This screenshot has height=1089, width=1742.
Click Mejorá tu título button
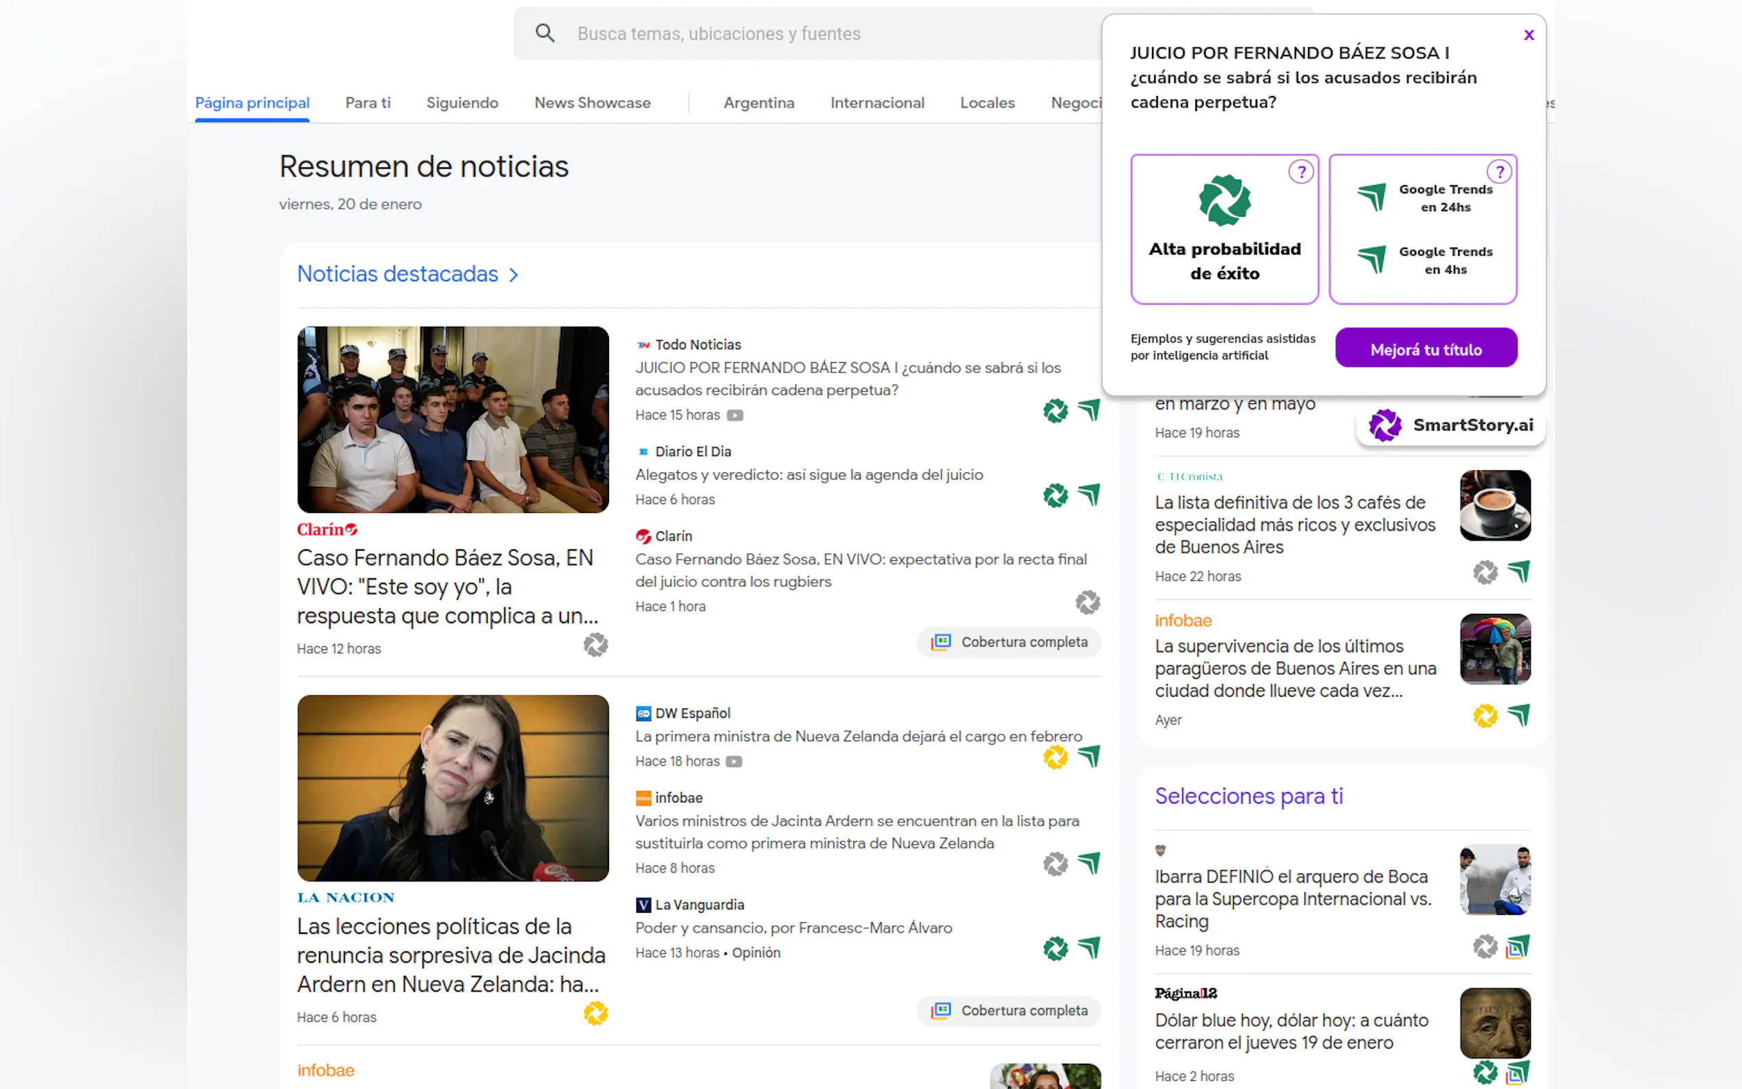1425,349
